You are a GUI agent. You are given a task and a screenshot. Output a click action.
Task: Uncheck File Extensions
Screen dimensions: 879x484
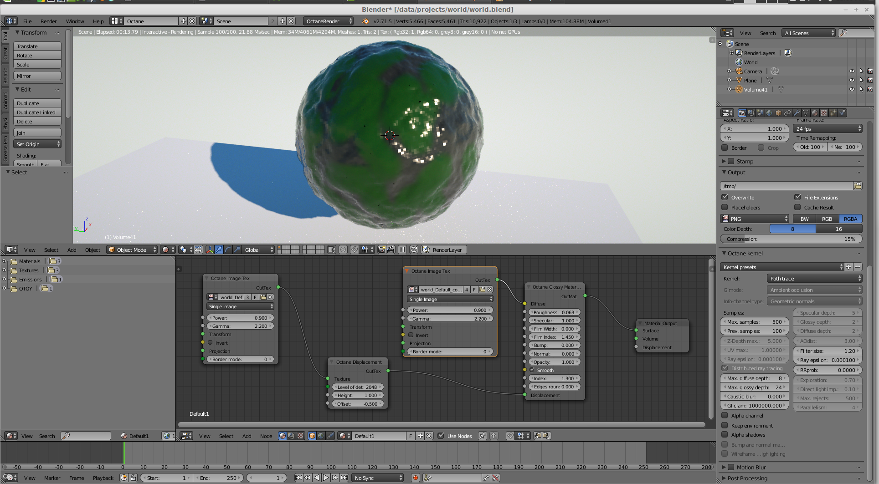tap(797, 197)
